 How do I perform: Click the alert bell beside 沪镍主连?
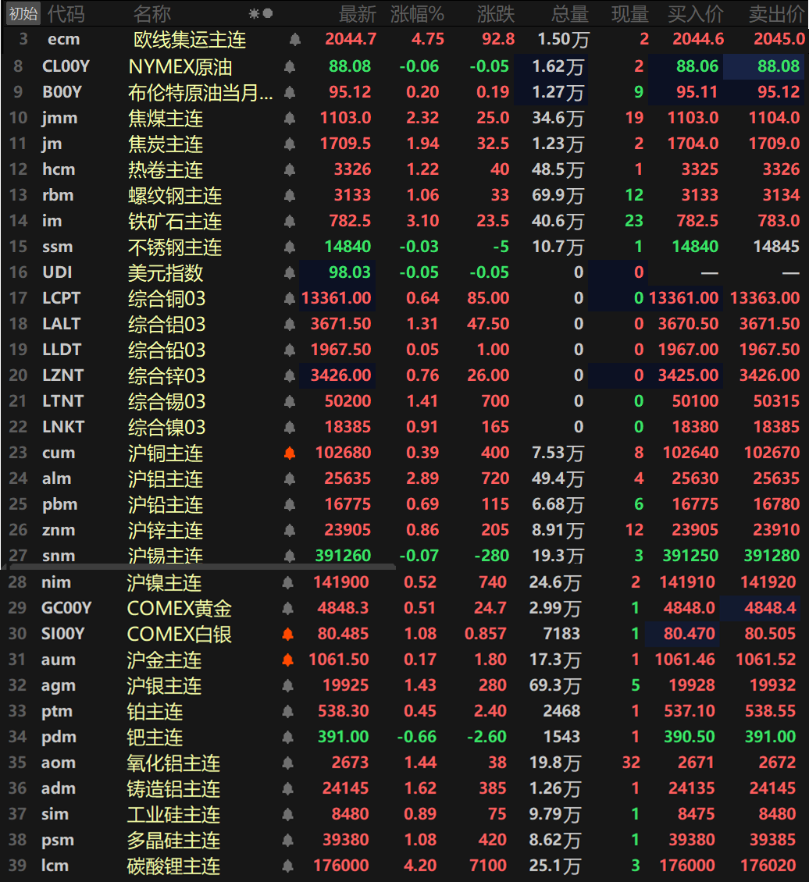click(288, 581)
